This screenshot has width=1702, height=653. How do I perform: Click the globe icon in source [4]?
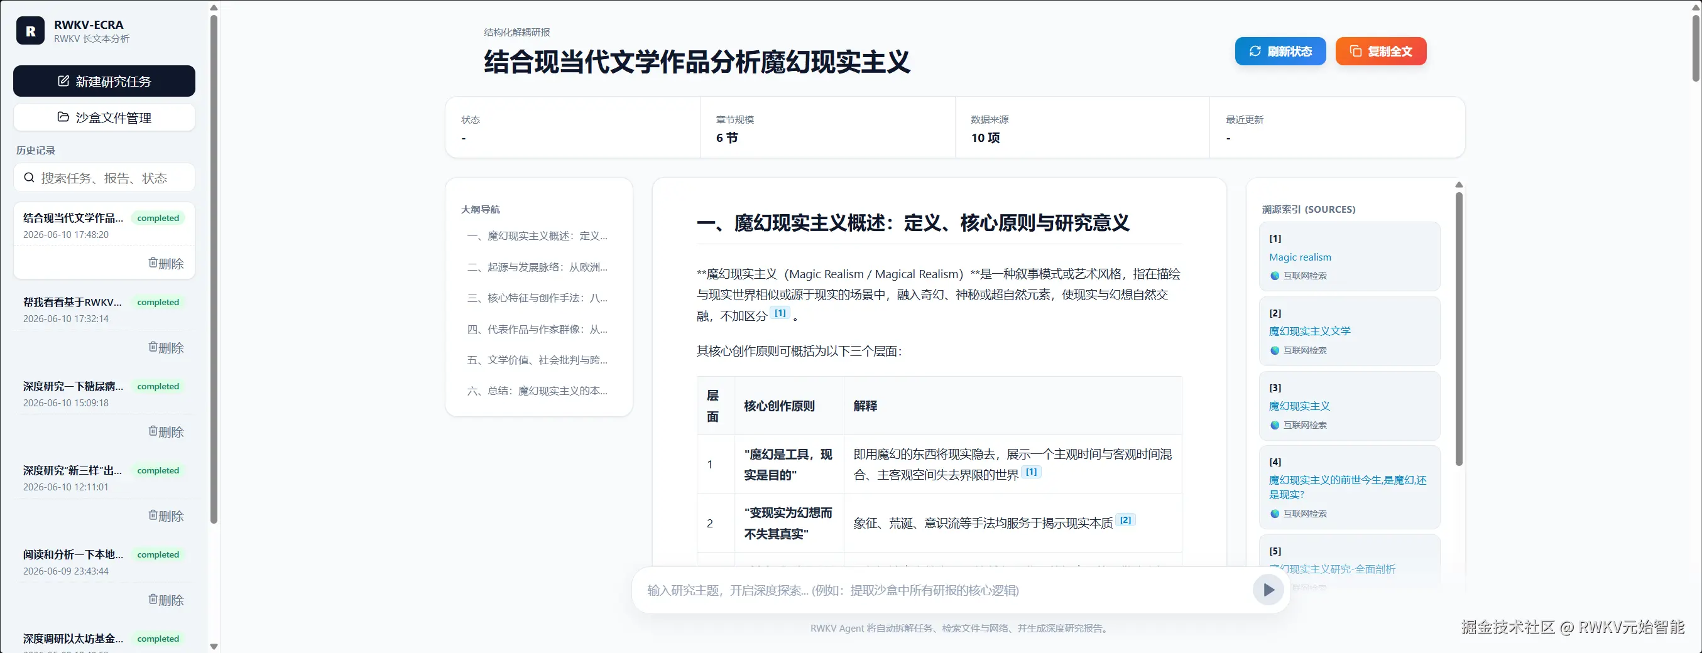click(x=1275, y=514)
